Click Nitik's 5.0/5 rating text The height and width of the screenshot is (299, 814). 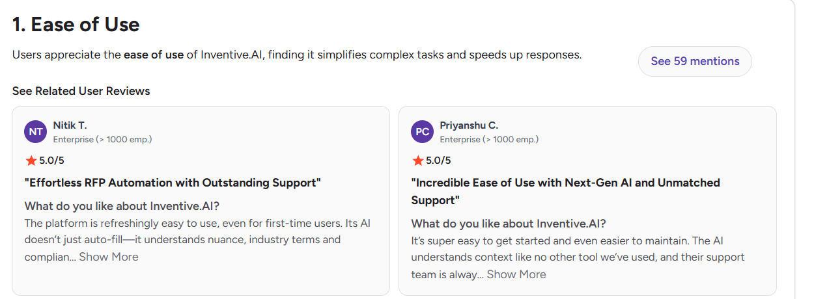pyautogui.click(x=51, y=160)
